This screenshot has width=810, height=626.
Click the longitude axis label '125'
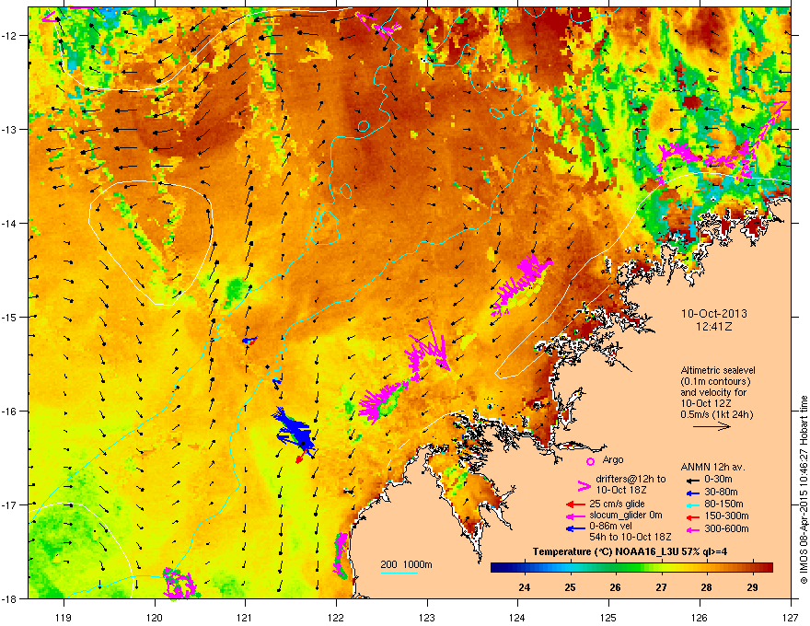(x=608, y=617)
